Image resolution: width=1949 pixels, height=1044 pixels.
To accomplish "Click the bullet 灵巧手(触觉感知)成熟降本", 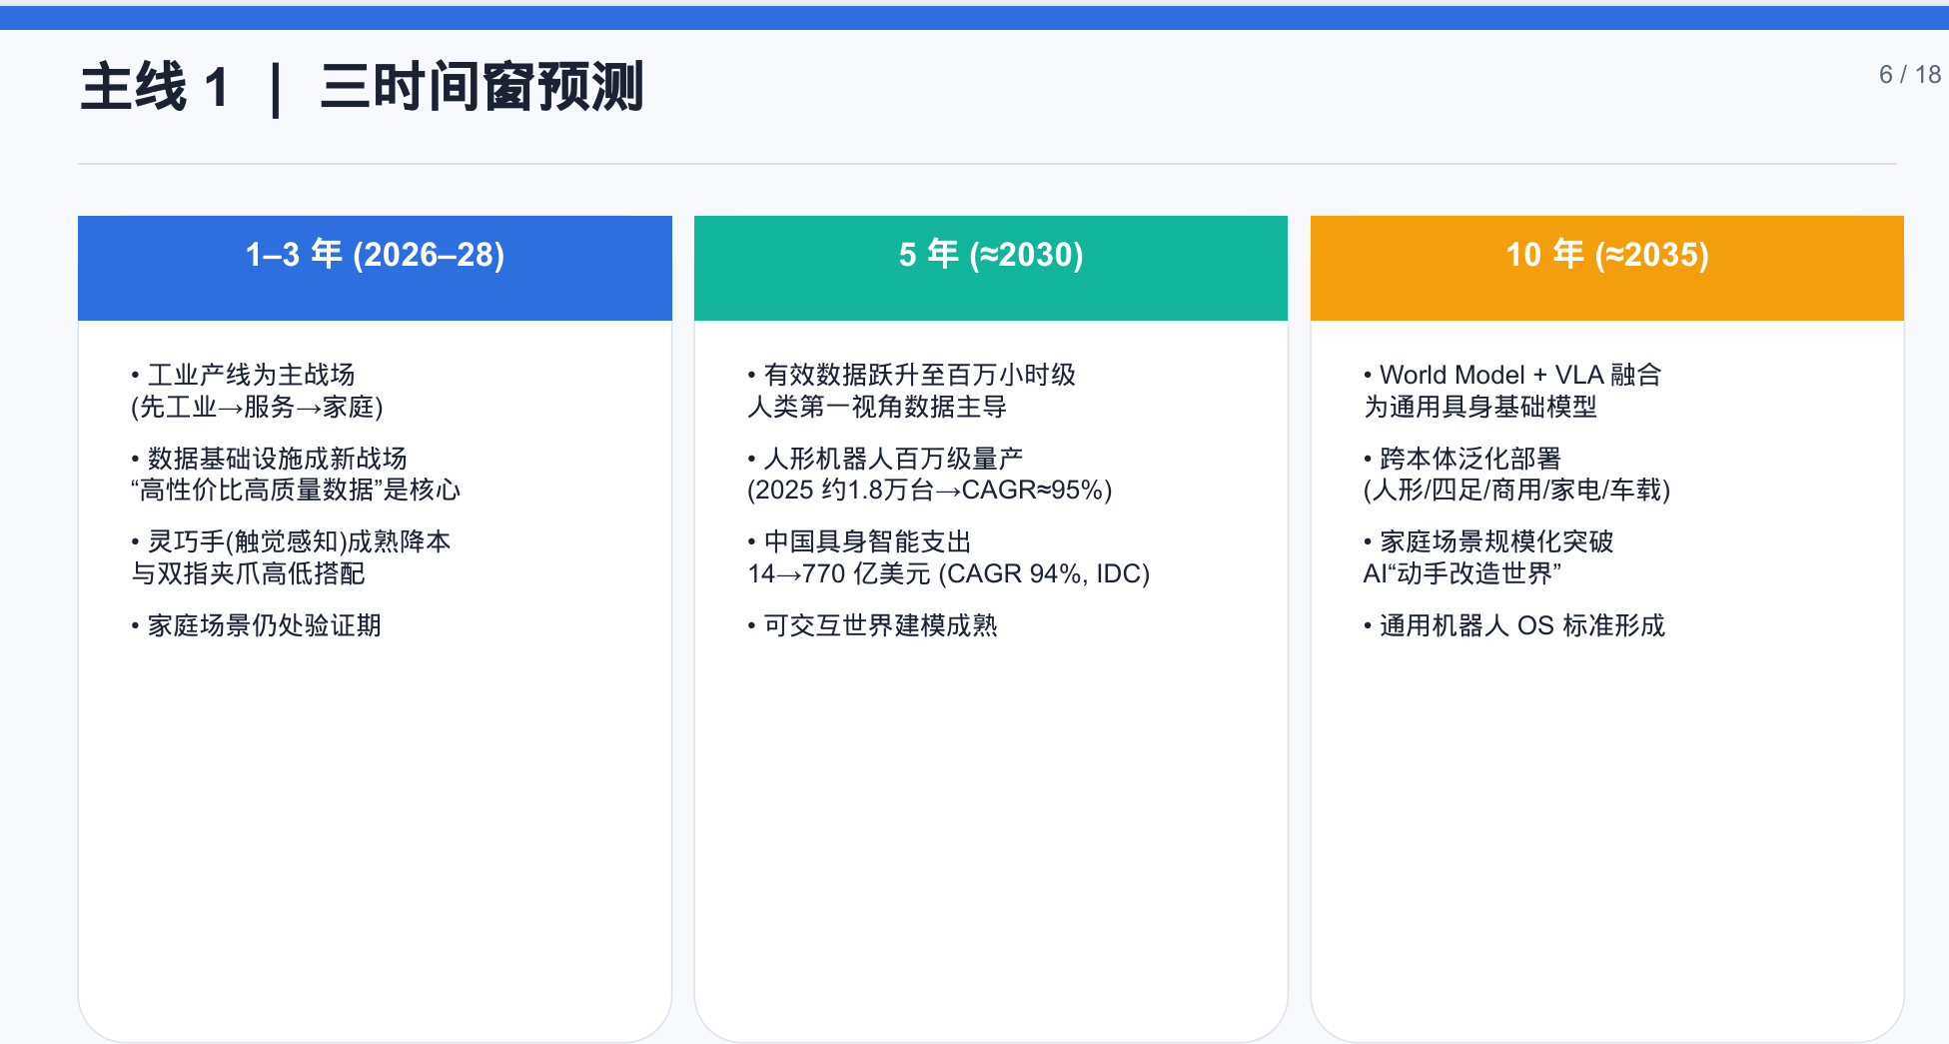I will [291, 541].
